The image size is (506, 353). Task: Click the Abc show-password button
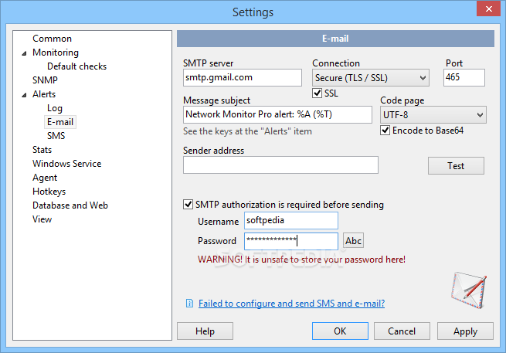pyautogui.click(x=353, y=241)
